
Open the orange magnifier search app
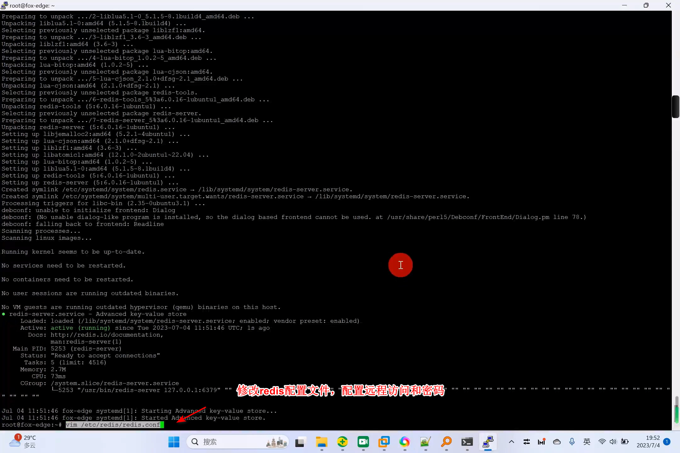[446, 442]
